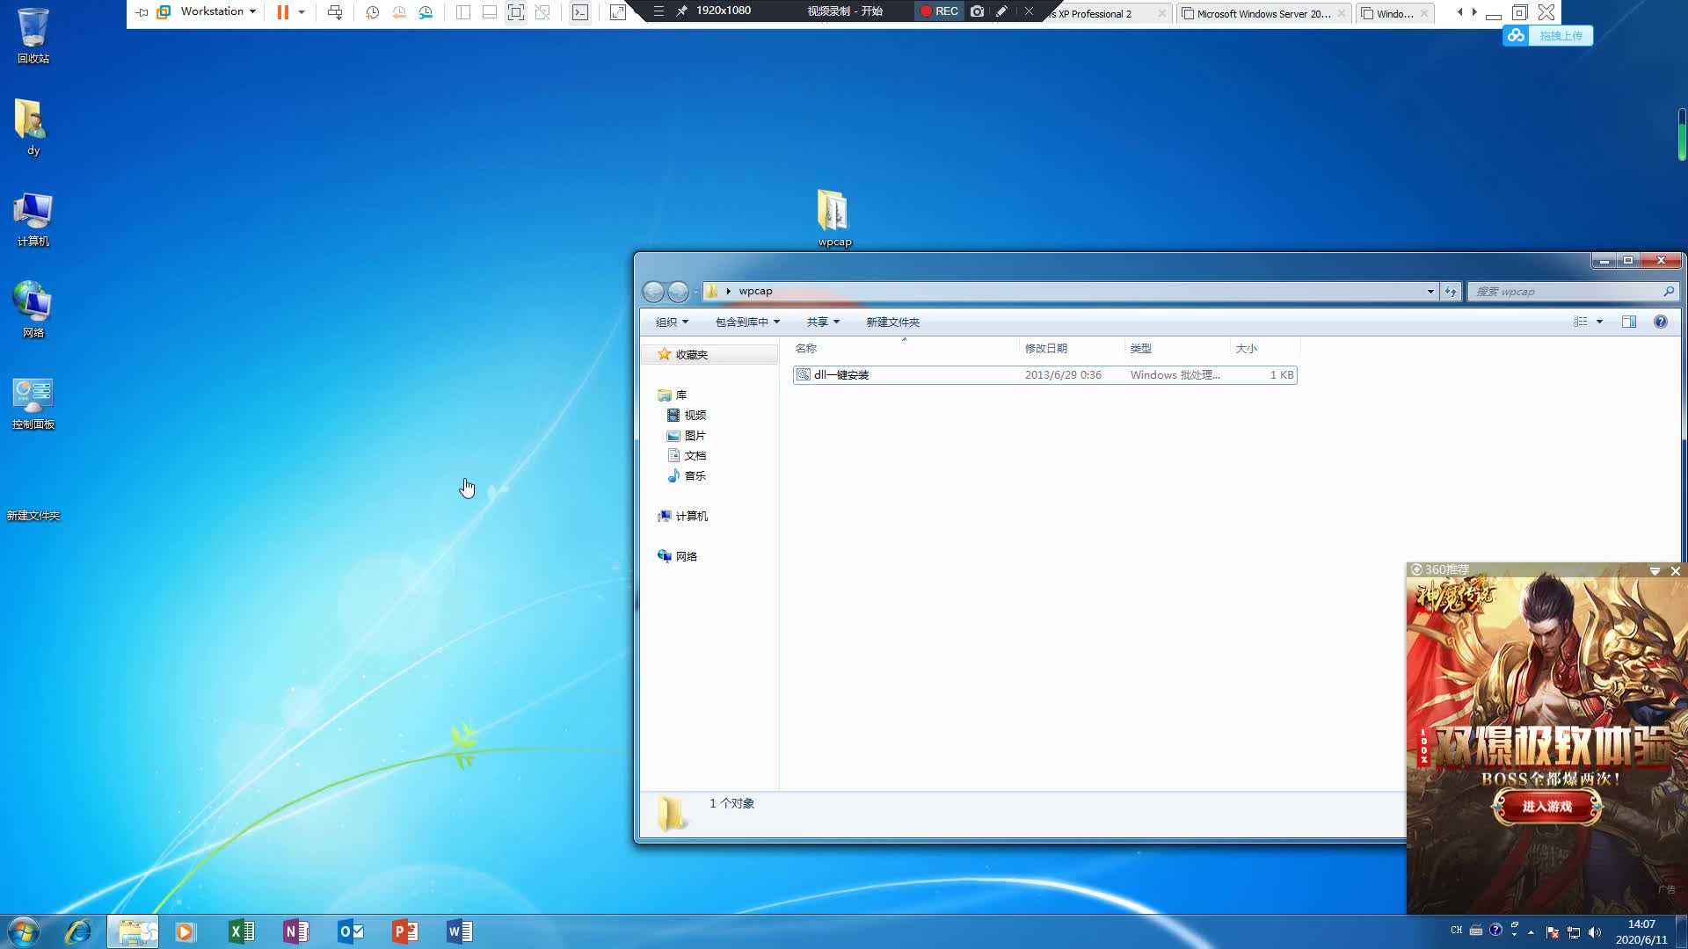Open the dll一键安装 batch file
The image size is (1688, 949).
(x=841, y=374)
